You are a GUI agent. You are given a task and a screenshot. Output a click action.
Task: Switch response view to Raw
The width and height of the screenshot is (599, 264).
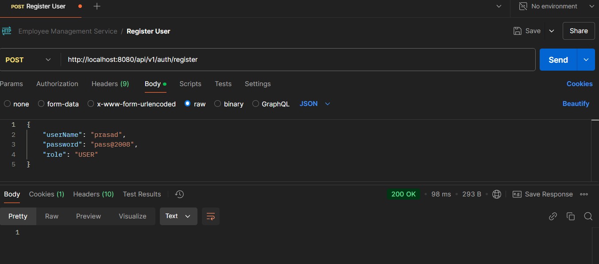point(52,216)
